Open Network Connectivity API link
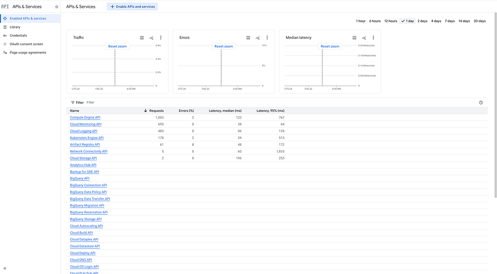The height and width of the screenshot is (274, 497). click(89, 151)
